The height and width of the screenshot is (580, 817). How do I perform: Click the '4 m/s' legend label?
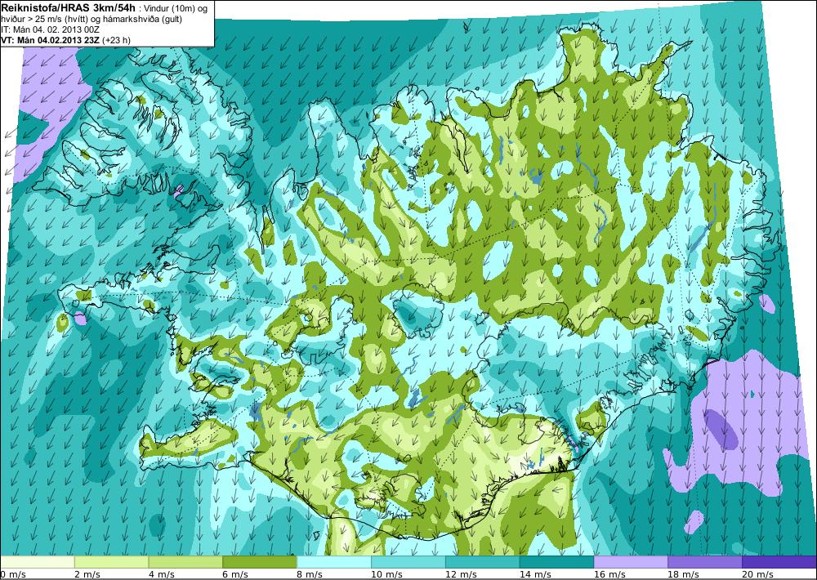pos(162,574)
